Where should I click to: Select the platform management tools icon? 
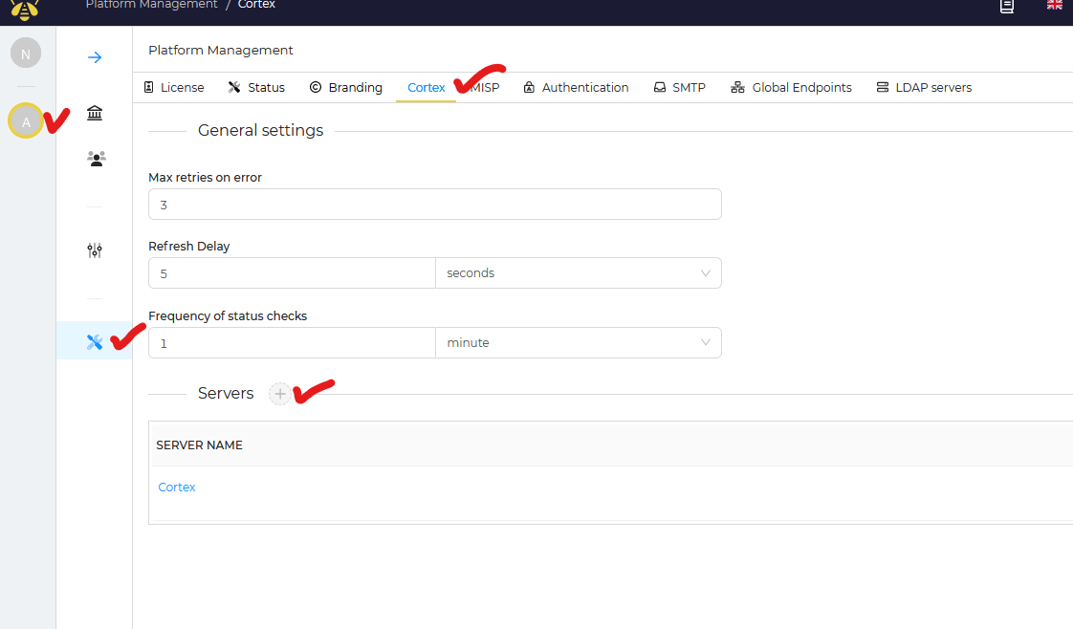(95, 341)
